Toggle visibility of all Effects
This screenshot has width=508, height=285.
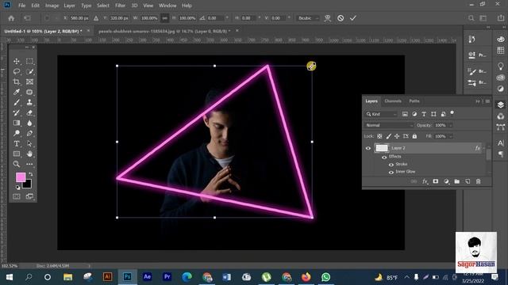tap(384, 158)
